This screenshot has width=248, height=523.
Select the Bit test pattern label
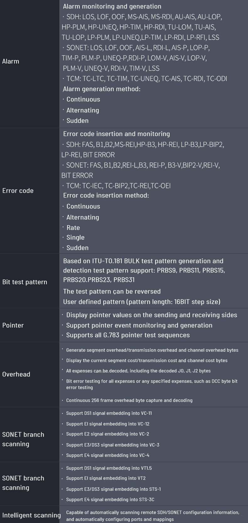tap(25, 282)
